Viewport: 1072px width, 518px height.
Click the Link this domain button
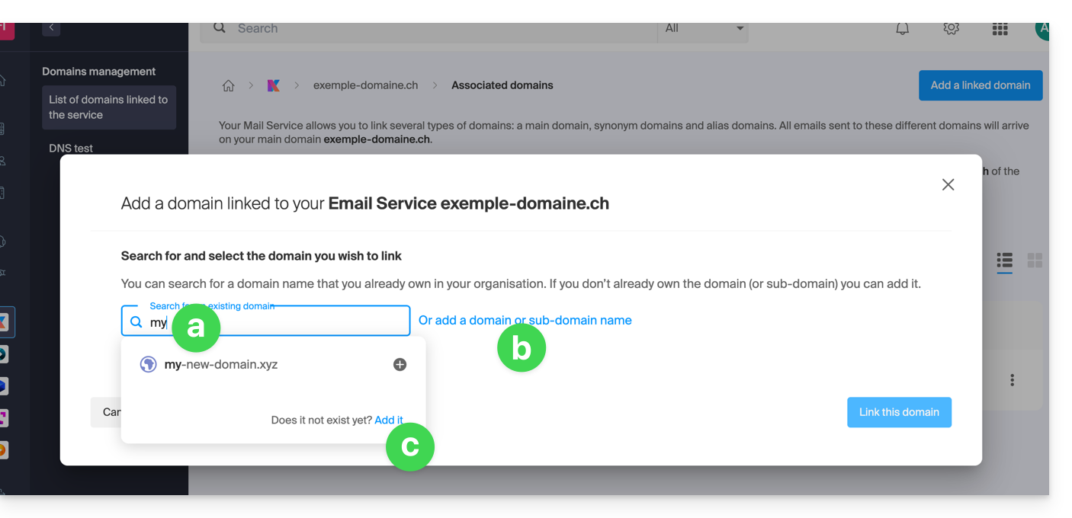pos(899,412)
